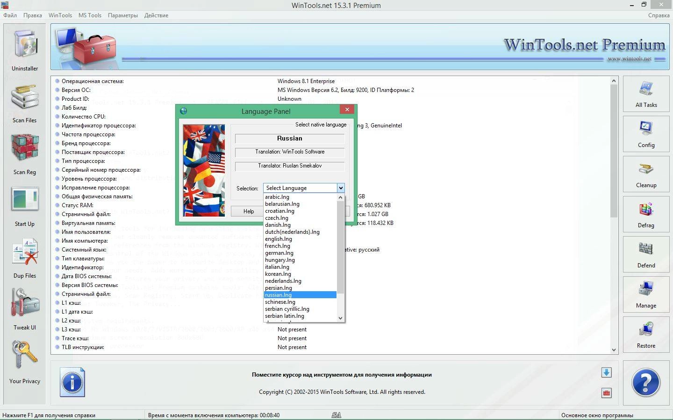
Task: Open the Dup Files tool
Action: [x=25, y=258]
